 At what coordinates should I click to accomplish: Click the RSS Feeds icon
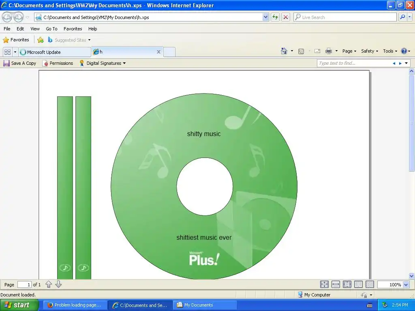pos(301,51)
